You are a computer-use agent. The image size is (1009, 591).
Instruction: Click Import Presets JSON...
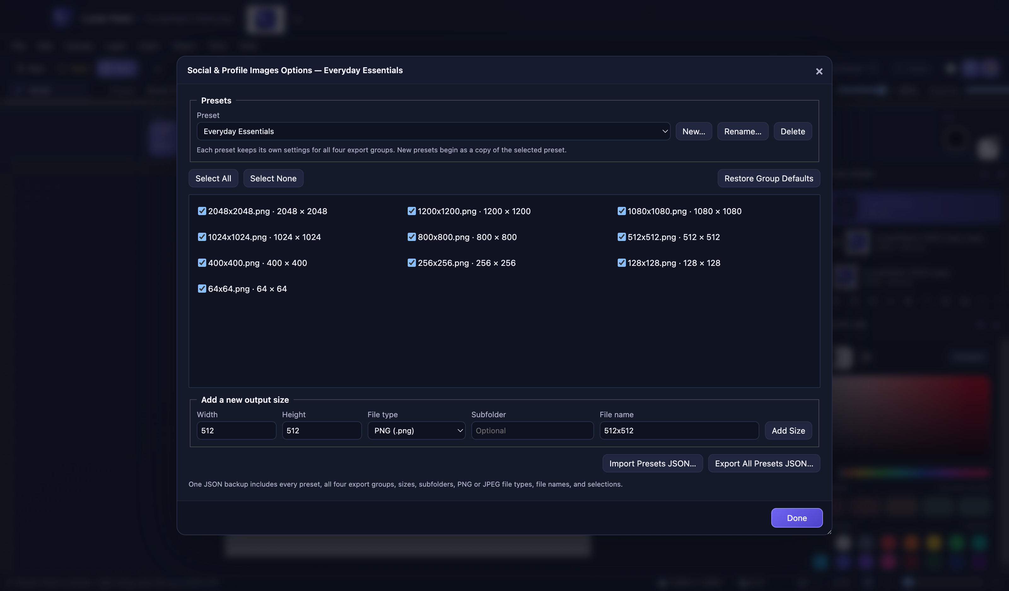click(652, 463)
